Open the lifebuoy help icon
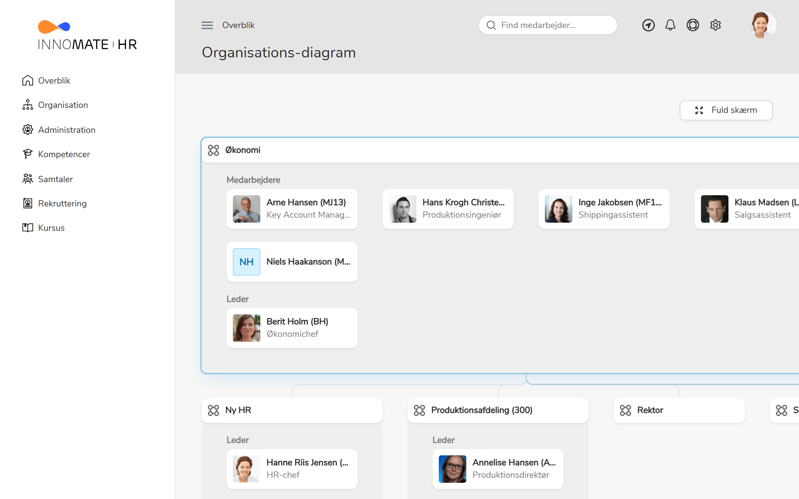Viewport: 799px width, 499px height. click(x=693, y=25)
